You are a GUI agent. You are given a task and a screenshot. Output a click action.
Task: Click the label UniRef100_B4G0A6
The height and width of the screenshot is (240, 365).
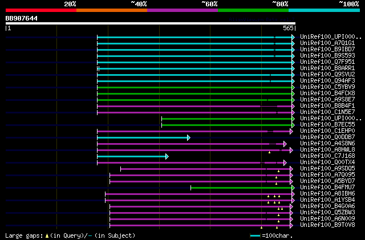(327, 206)
